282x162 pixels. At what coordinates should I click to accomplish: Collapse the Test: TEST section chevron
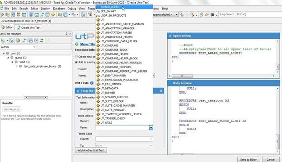coord(78,91)
